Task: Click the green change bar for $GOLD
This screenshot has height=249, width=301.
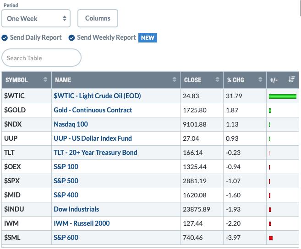Action: click(x=270, y=111)
